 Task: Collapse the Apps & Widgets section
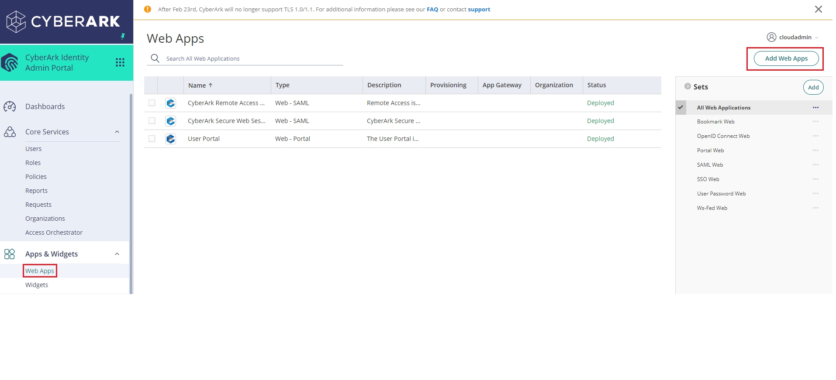click(x=117, y=254)
